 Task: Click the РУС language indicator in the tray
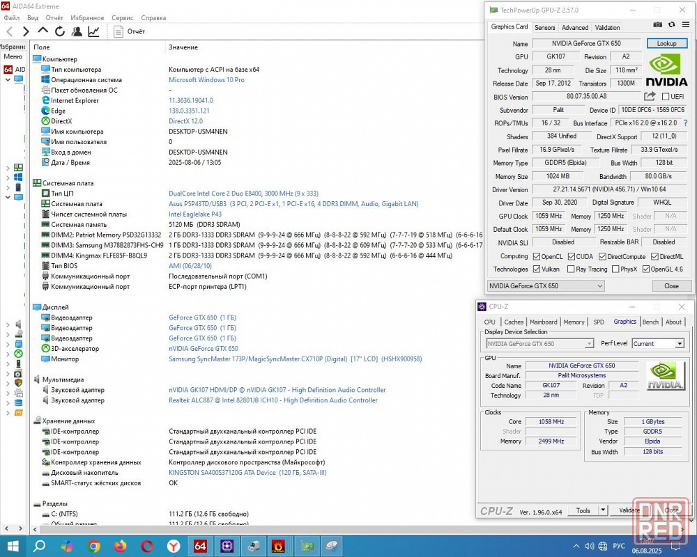pyautogui.click(x=619, y=547)
